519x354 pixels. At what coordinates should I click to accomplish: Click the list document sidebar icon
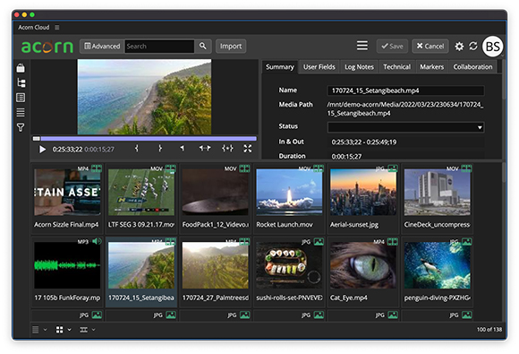(x=21, y=98)
